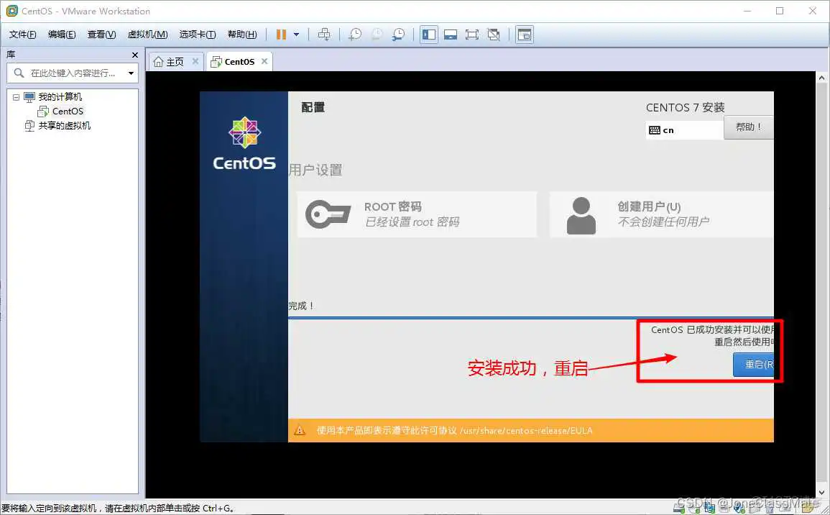
Task: Select CentOS in the library tree
Action: coord(67,111)
